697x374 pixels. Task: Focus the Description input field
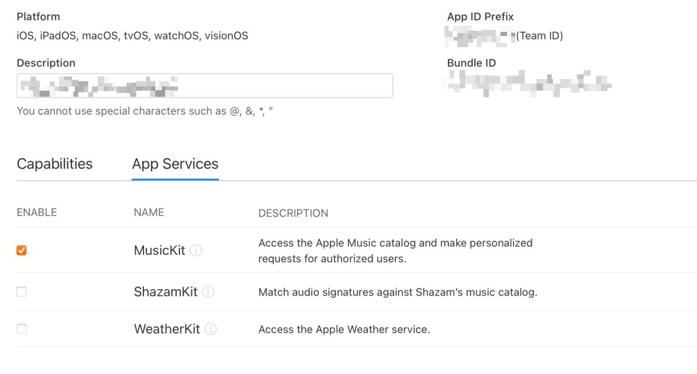(204, 85)
